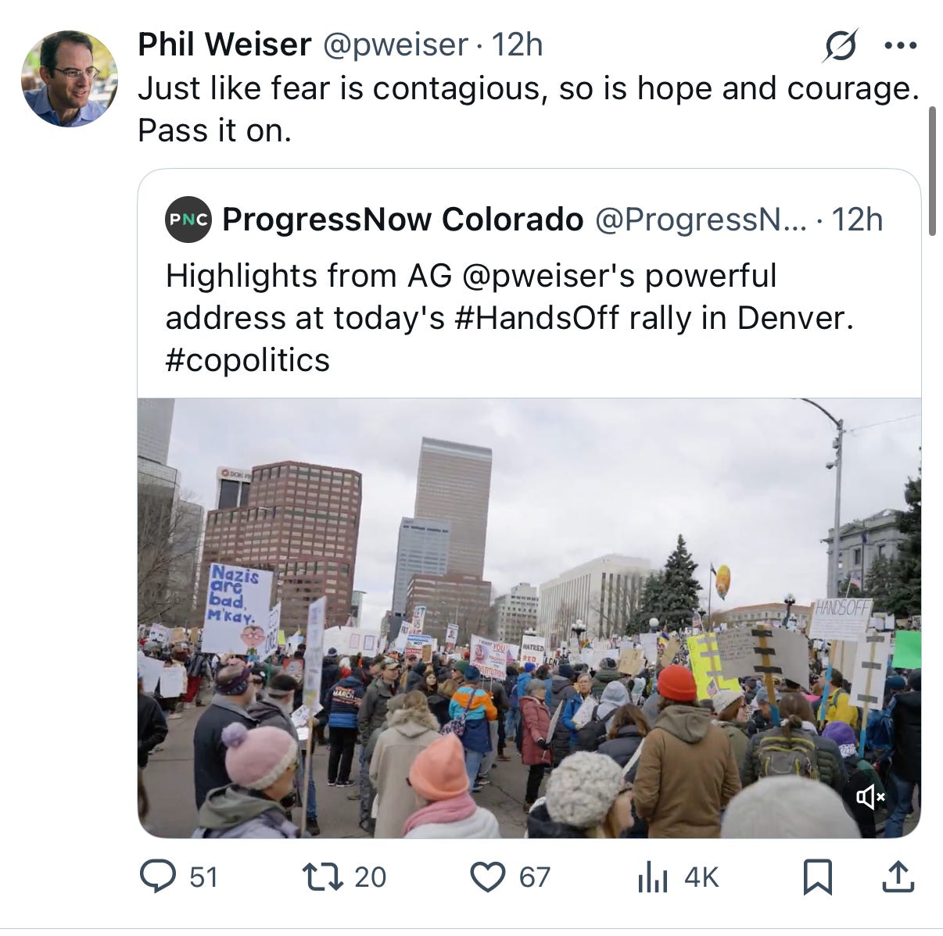
Task: Click the #HandsOff hashtag
Action: (x=536, y=318)
